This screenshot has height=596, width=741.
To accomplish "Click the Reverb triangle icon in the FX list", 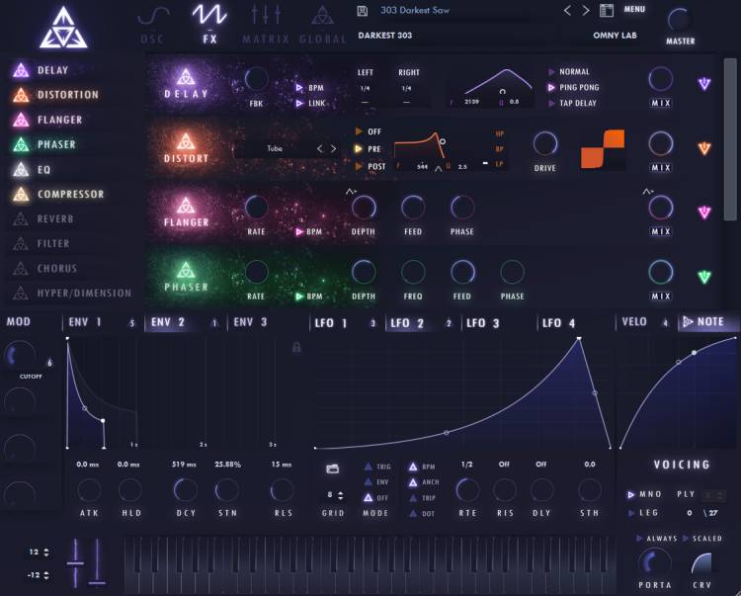I will [x=20, y=218].
